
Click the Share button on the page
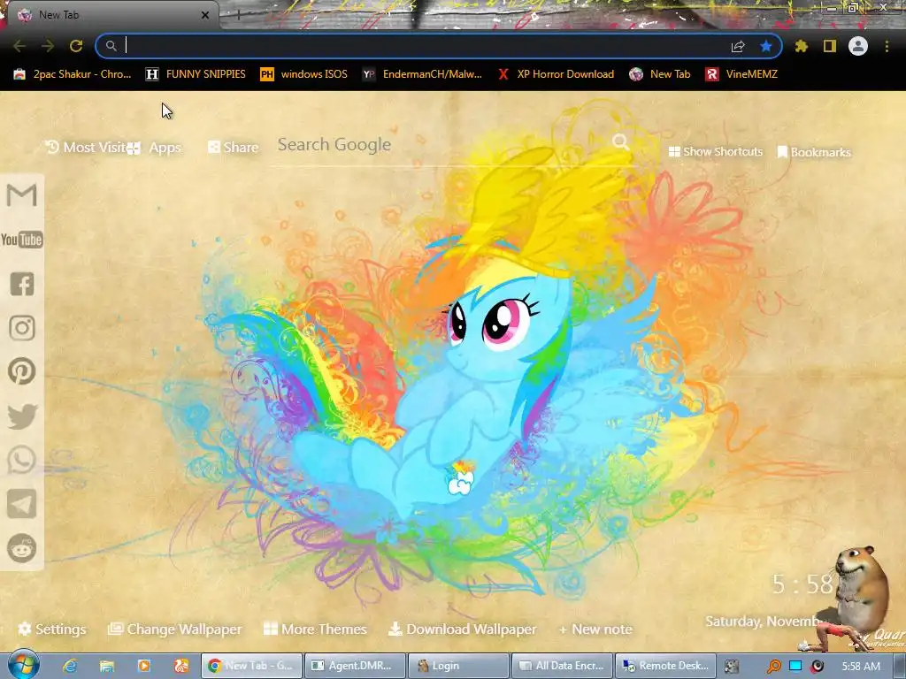click(x=234, y=148)
